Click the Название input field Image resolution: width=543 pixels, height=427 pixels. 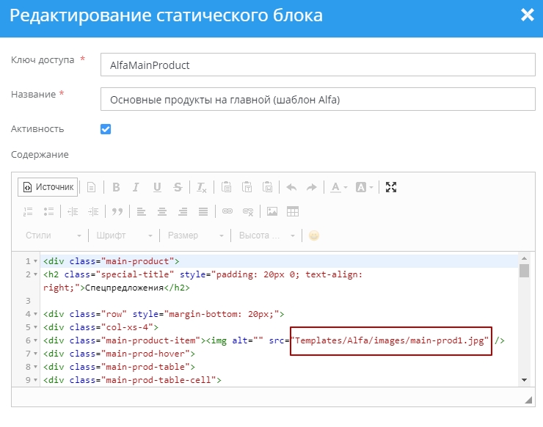coord(317,99)
